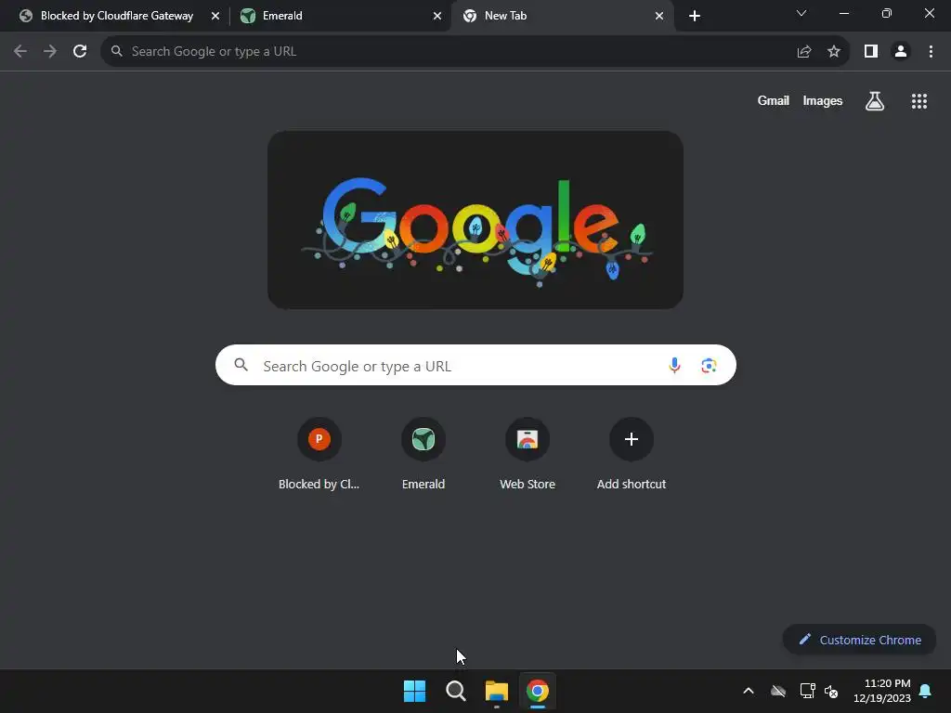Screen dimensions: 951x713
Task: Open the notification bell in the taskbar
Action: (926, 691)
